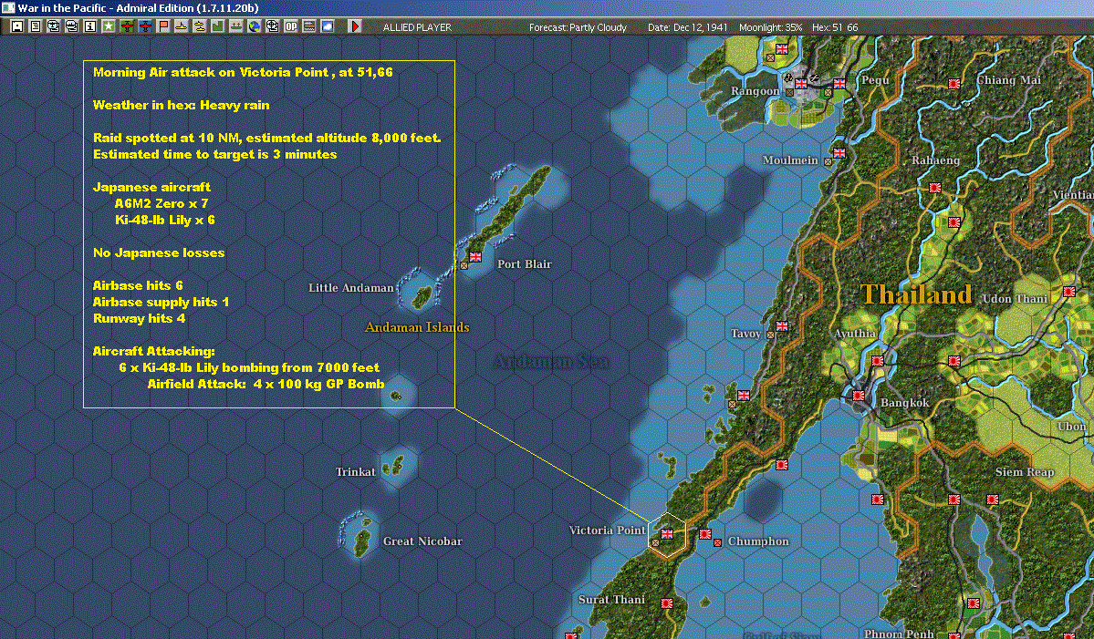Select the Japanese flag at Surat Thani

click(x=667, y=603)
